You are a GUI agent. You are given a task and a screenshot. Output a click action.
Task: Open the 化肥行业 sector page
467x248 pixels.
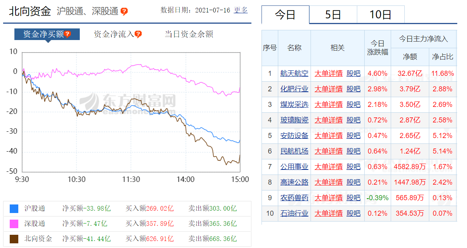click(294, 89)
